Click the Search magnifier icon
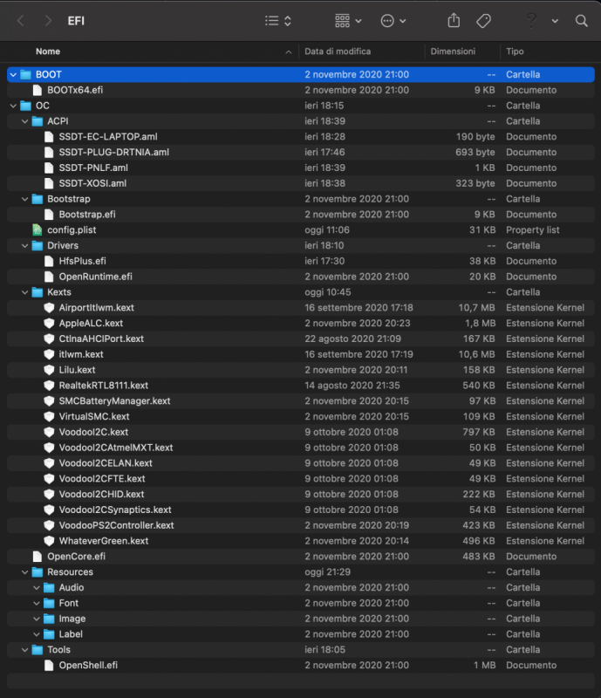The image size is (601, 698). 582,20
